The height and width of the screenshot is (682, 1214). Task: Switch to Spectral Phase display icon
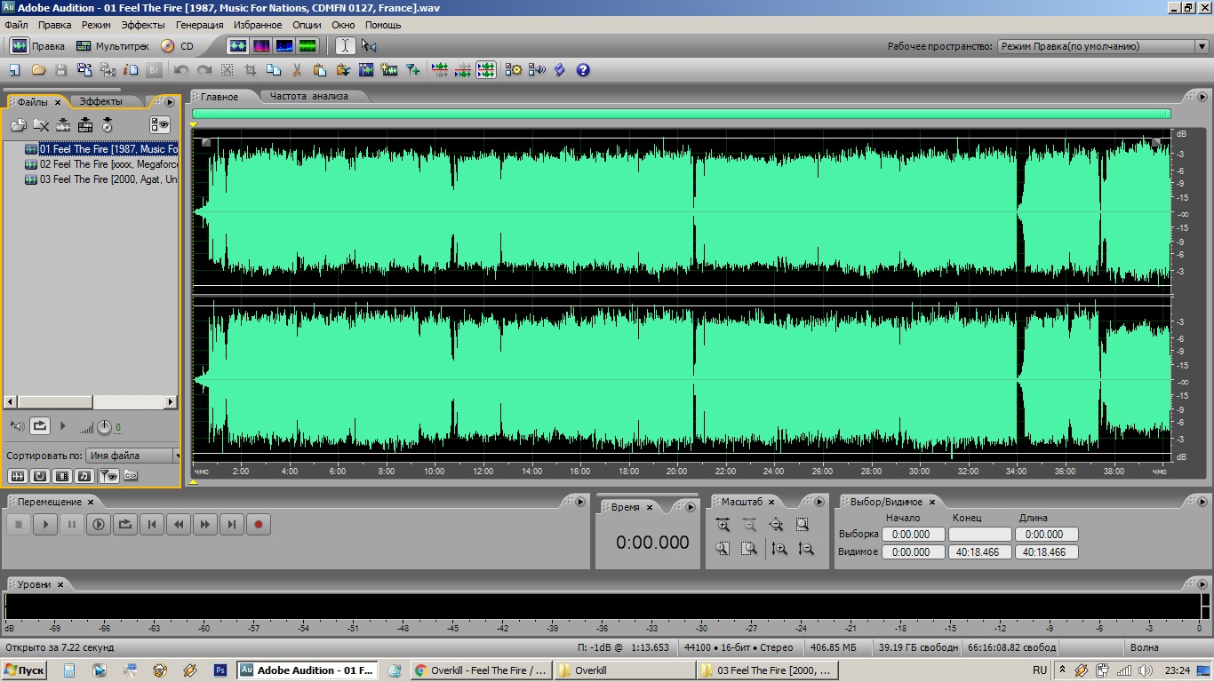(x=307, y=46)
